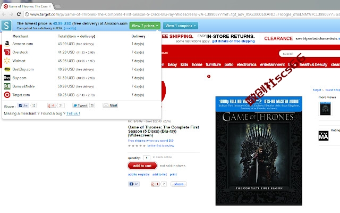Open the View 1 coupons dropdown
Image resolution: width=340 pixels, height=213 pixels.
pos(181,26)
